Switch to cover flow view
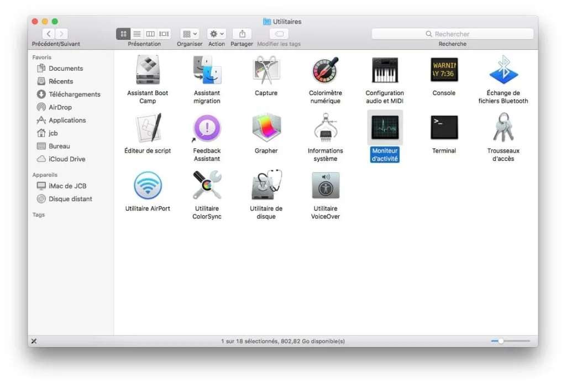Viewport: 566px width, 387px height. tap(164, 34)
